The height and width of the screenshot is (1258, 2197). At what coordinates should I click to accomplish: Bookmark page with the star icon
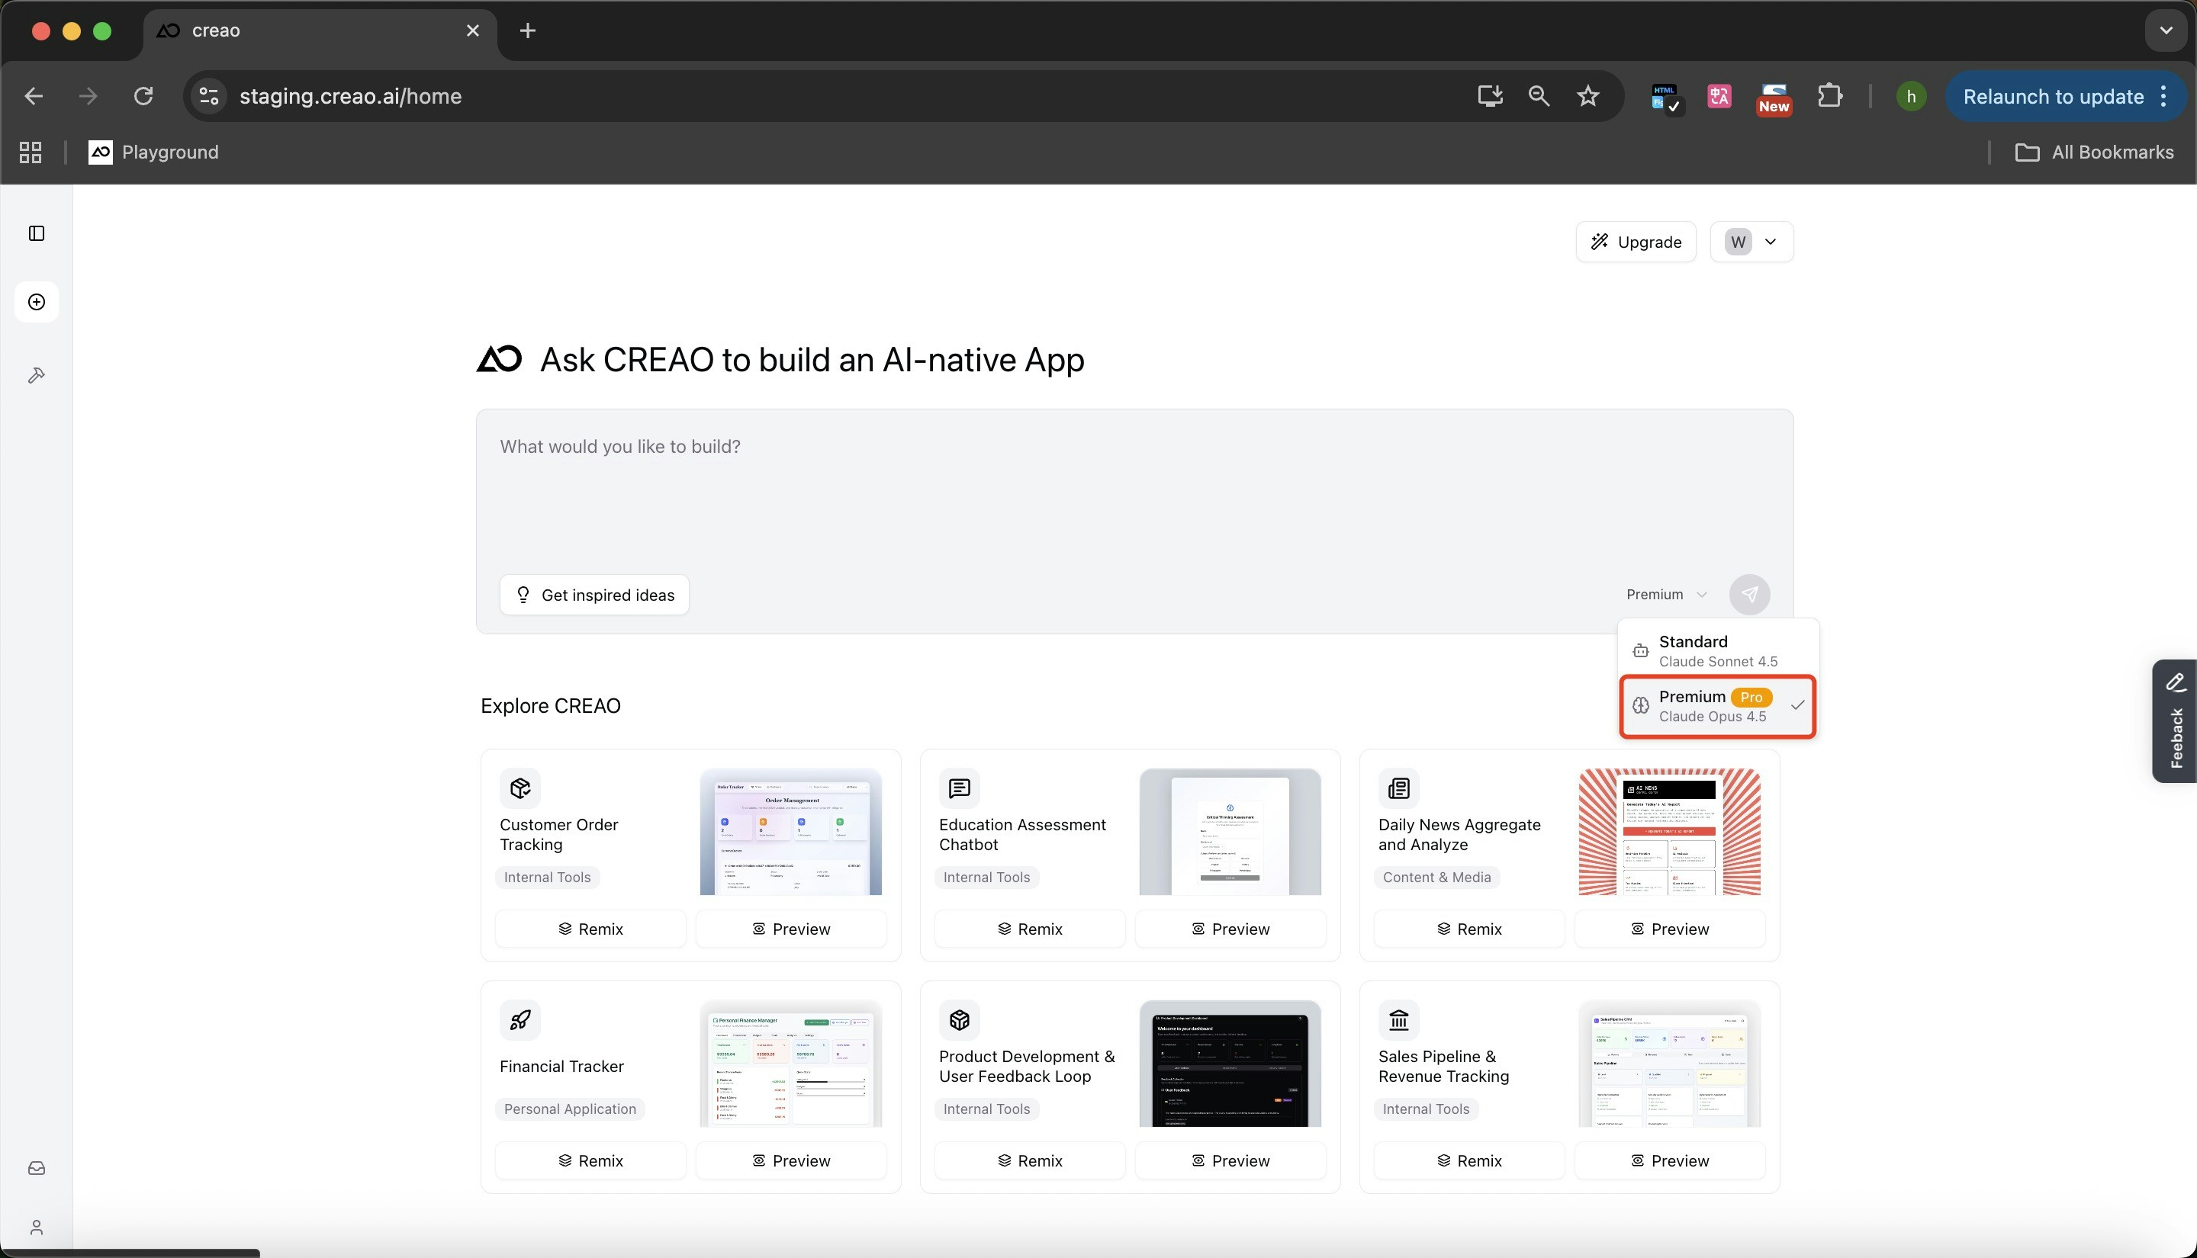point(1587,96)
